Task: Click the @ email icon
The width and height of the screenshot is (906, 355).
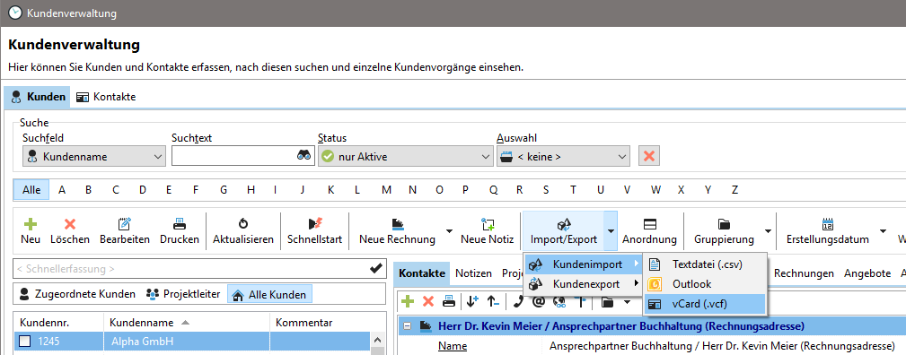Action: tap(538, 300)
